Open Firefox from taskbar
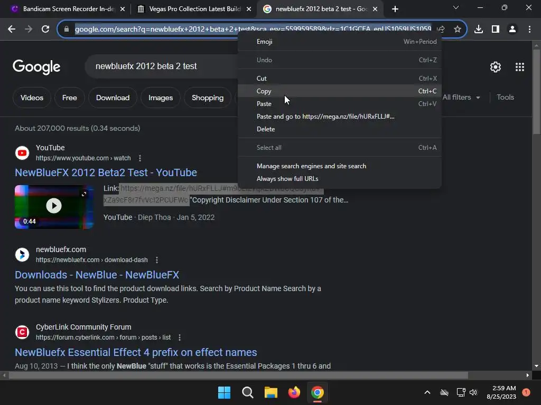 [294, 392]
